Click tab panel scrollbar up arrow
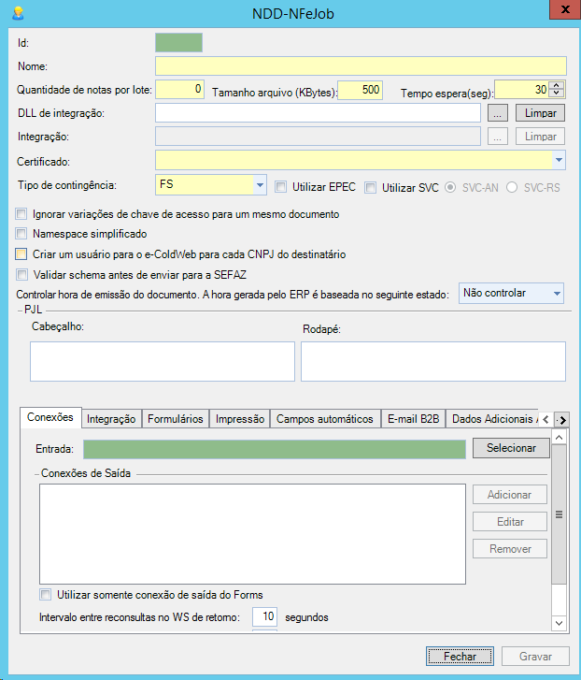 click(559, 437)
